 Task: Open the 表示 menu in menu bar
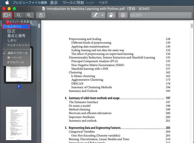tap(54, 3)
